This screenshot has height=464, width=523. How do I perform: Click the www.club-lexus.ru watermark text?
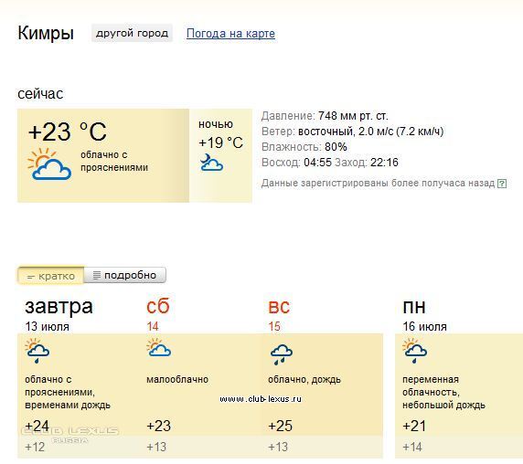(261, 399)
